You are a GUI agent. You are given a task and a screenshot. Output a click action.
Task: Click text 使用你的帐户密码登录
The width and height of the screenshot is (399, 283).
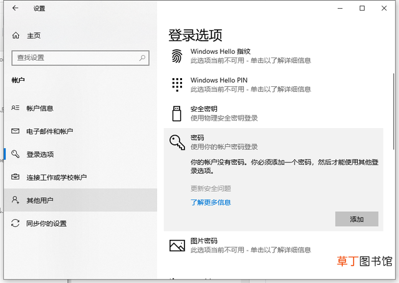click(x=224, y=147)
